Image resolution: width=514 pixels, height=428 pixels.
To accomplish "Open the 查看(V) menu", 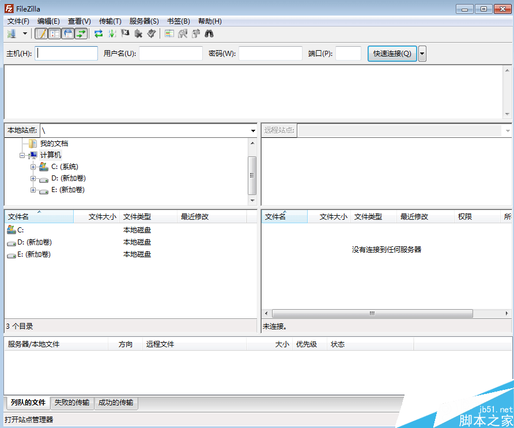I will click(x=80, y=21).
